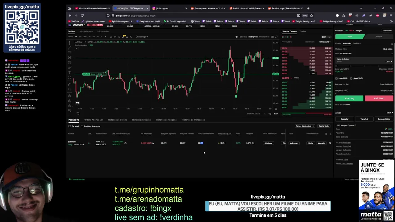
Task: Select the Fechar position mode toggle
Action: [379, 36]
